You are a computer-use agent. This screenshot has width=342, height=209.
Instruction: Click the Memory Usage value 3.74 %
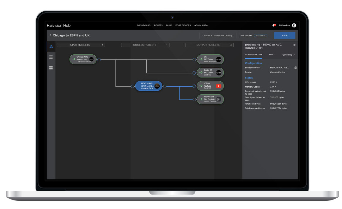(x=273, y=87)
